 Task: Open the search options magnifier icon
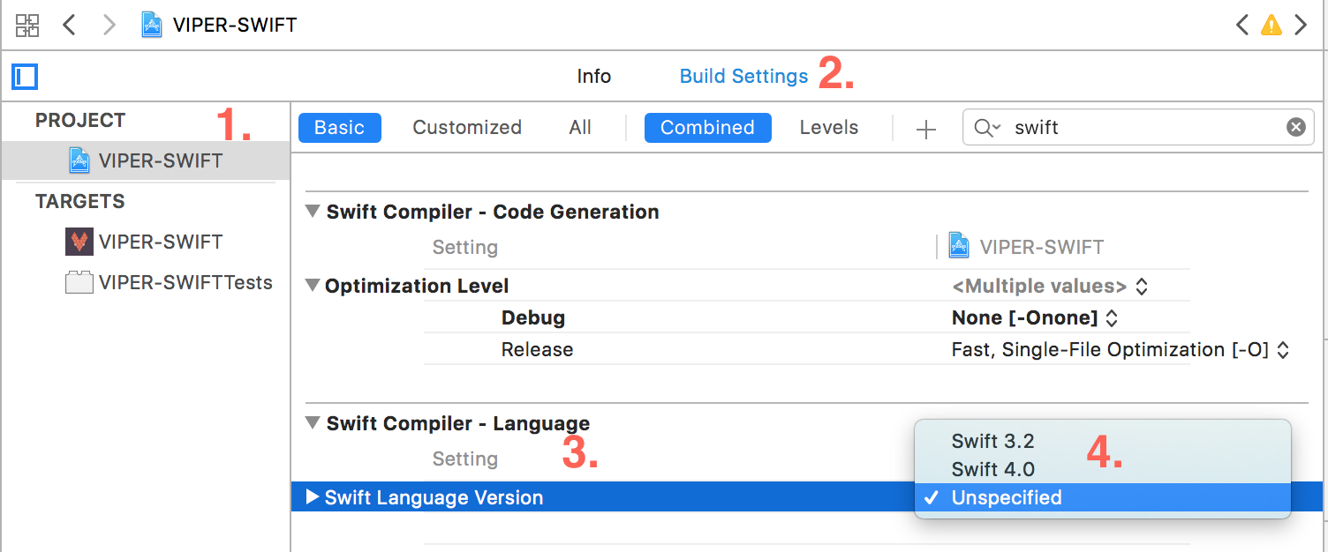pyautogui.click(x=987, y=128)
